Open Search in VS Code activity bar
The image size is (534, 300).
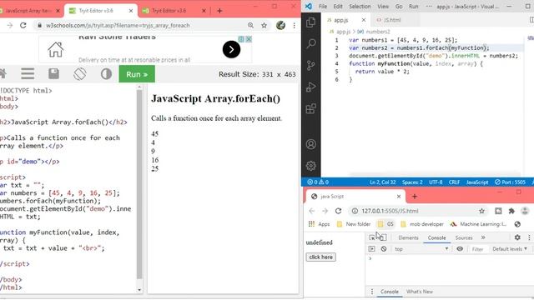[311, 43]
